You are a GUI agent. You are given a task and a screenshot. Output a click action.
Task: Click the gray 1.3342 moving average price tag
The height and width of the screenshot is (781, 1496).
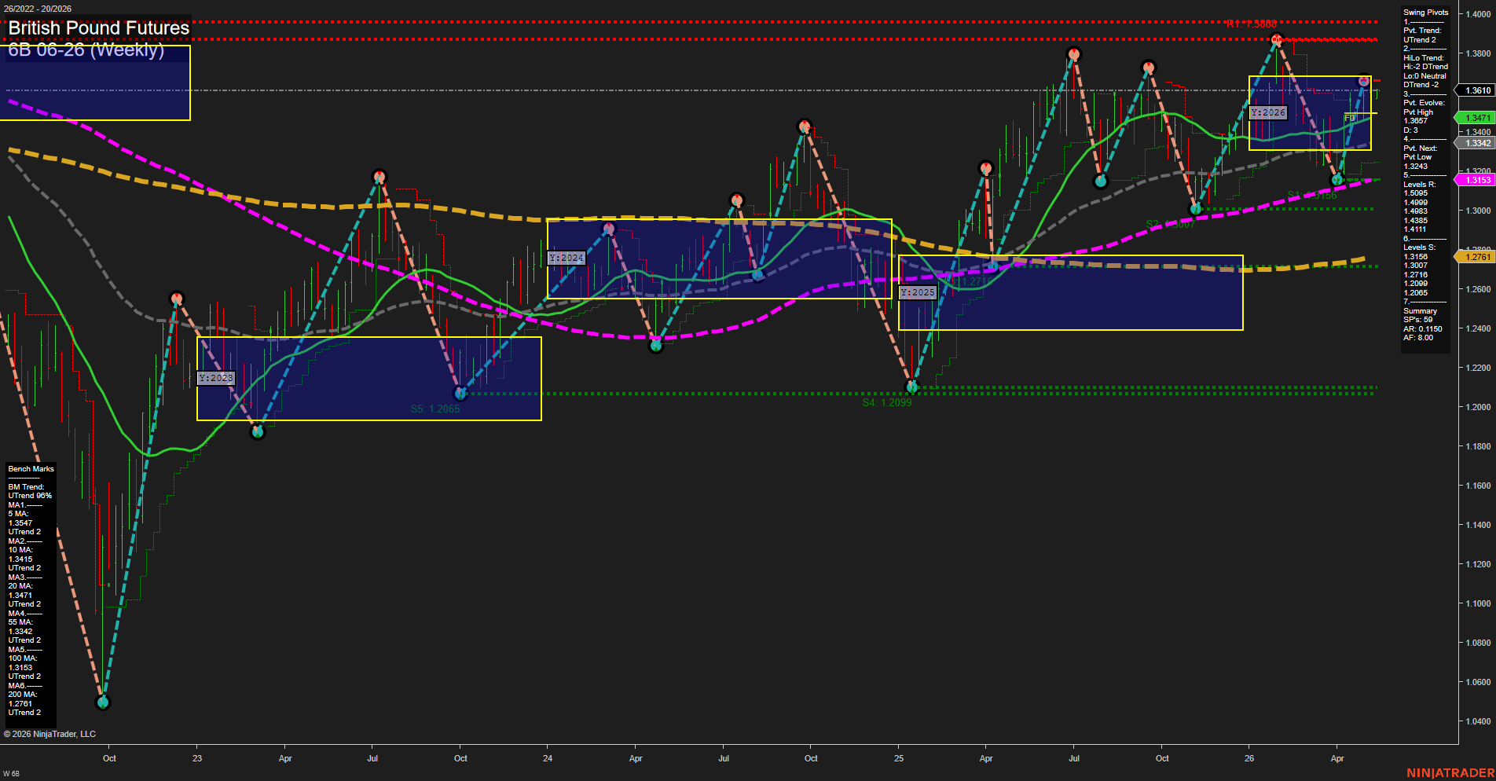1476,143
